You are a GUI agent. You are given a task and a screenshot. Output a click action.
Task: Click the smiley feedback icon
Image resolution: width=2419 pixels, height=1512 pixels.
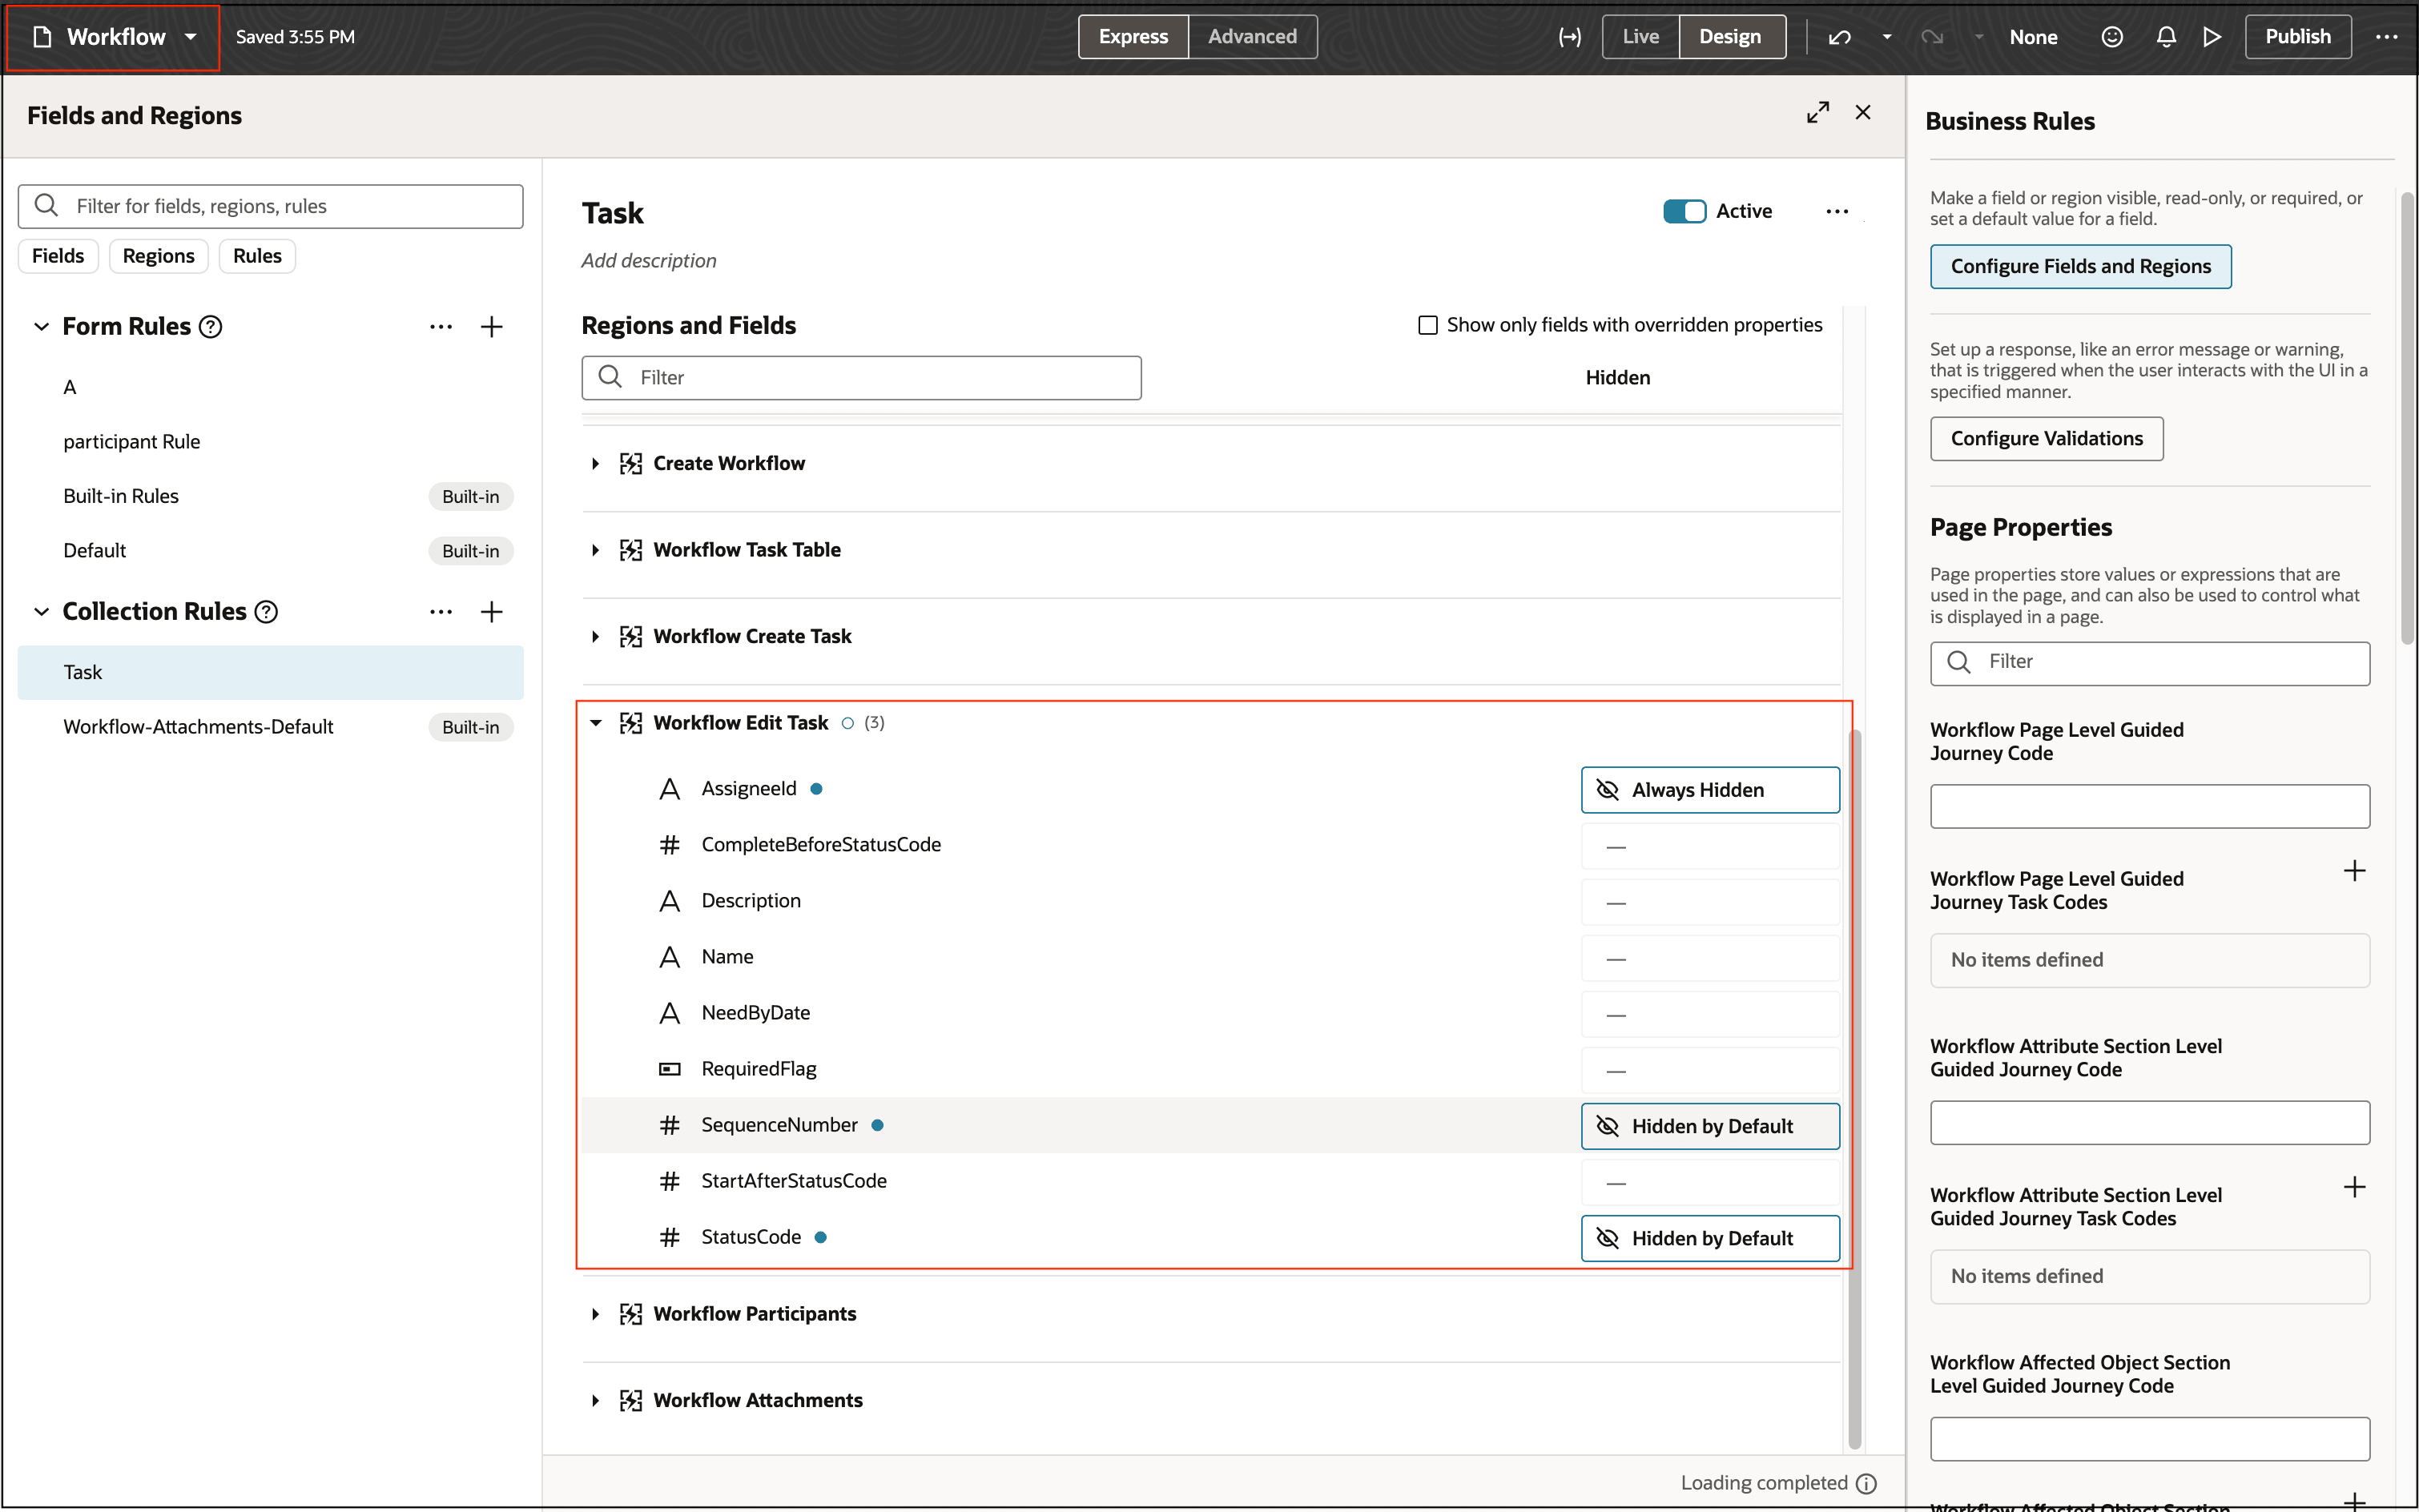click(x=2112, y=36)
